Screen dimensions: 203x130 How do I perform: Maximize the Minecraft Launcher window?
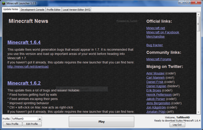click(x=188, y=2)
